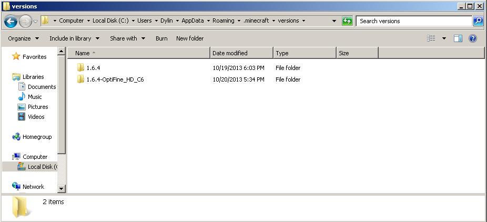Change view using the views icon
Viewport: 487px width, 222px height.
(x=432, y=38)
